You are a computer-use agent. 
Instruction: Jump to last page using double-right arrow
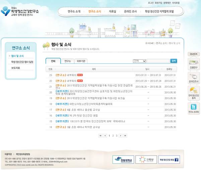pos(125,136)
